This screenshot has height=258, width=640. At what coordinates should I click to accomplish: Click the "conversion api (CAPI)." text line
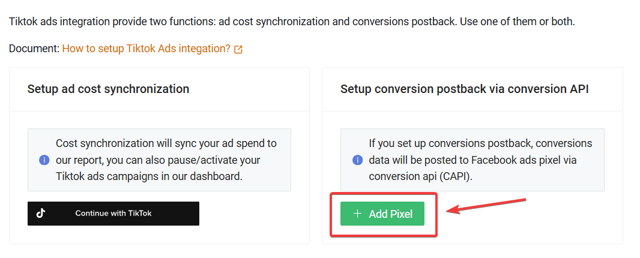click(x=421, y=176)
